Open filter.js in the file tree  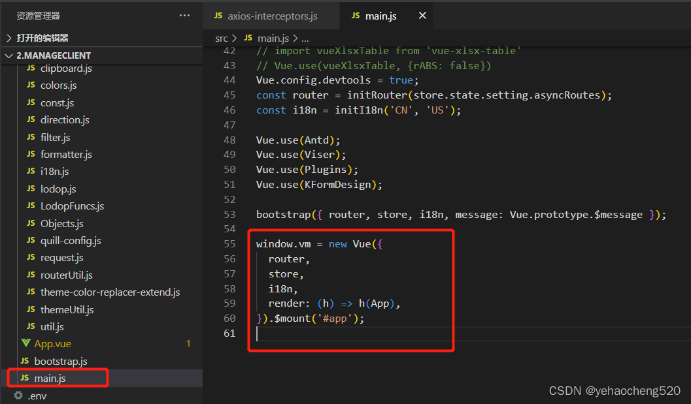[55, 137]
